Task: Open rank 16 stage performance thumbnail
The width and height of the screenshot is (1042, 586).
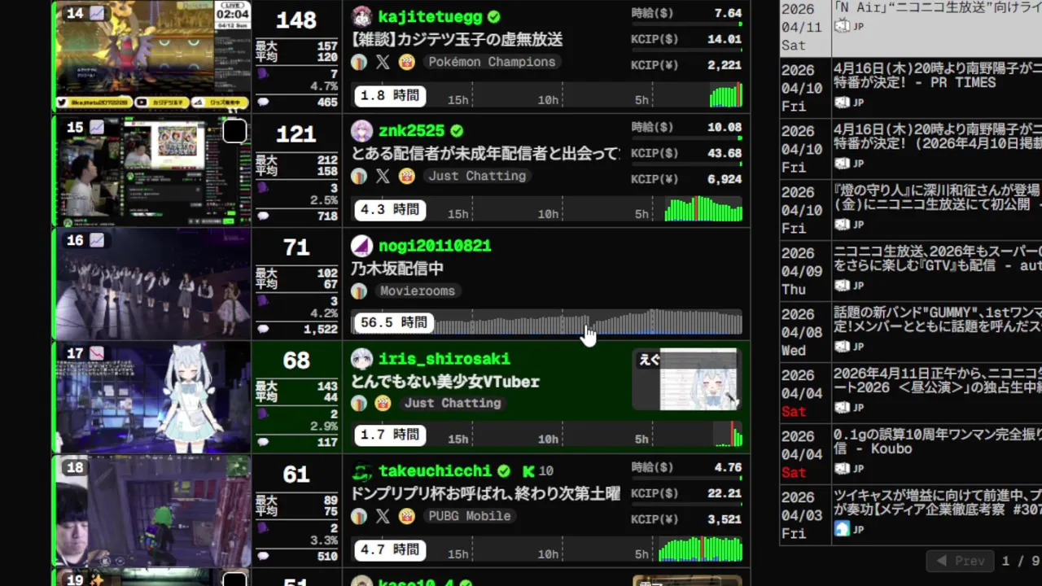Action: pos(153,284)
